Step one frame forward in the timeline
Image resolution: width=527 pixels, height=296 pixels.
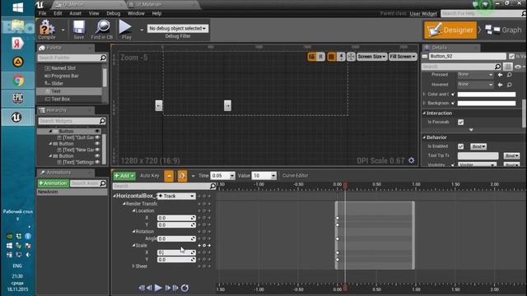point(168,288)
